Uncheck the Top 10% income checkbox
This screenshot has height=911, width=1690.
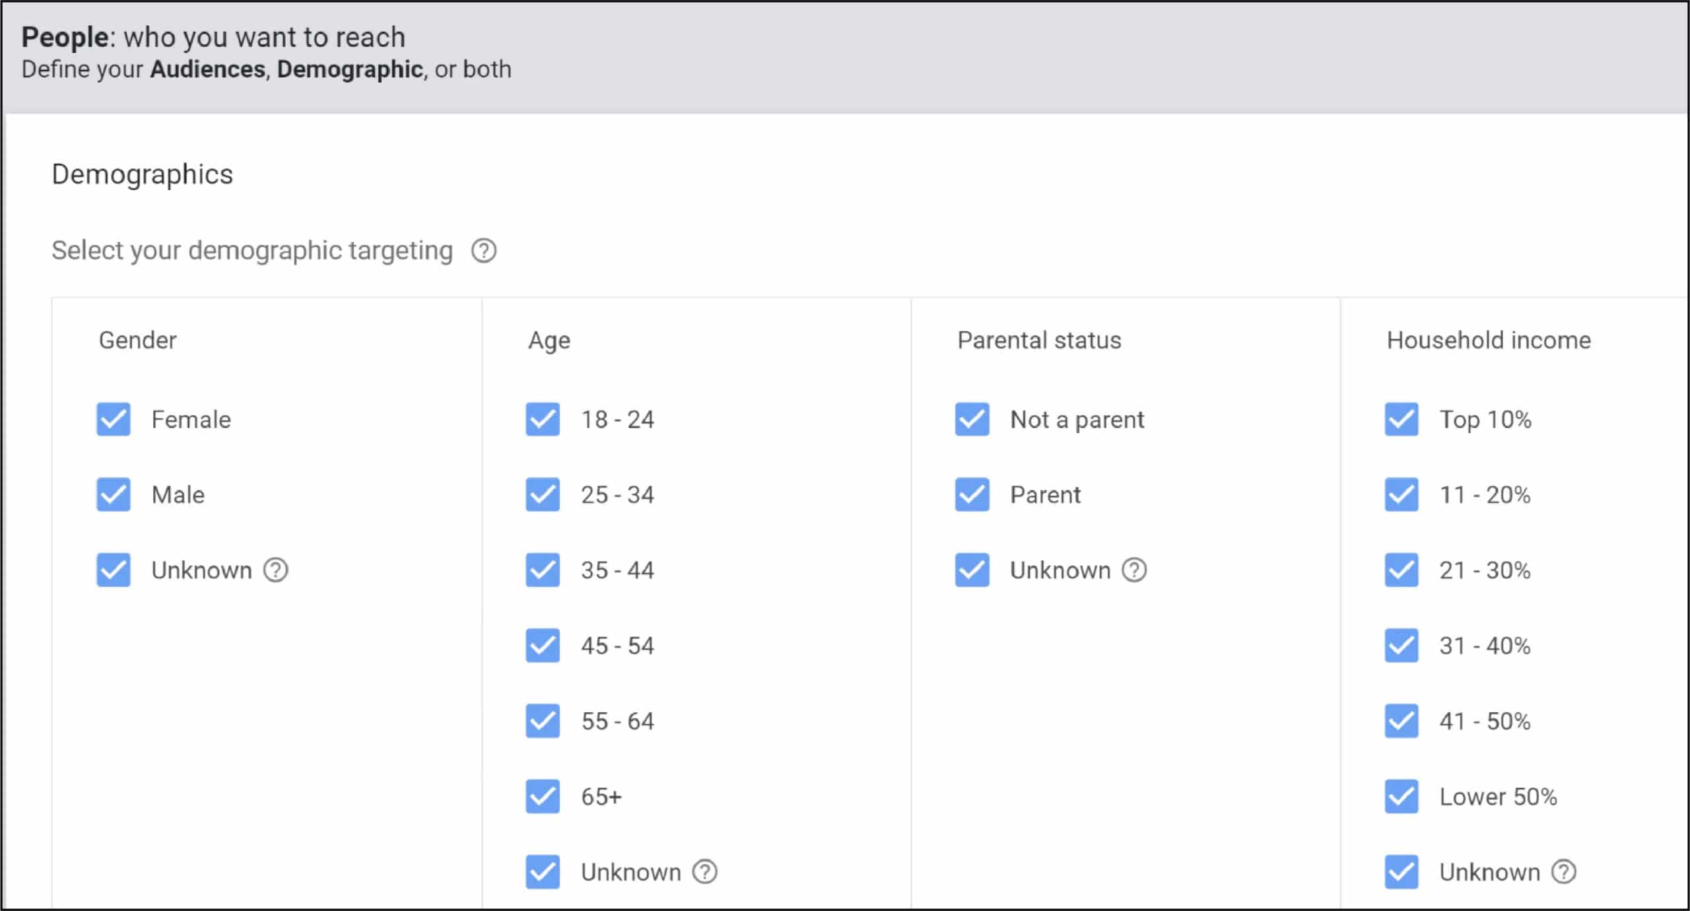tap(1402, 419)
